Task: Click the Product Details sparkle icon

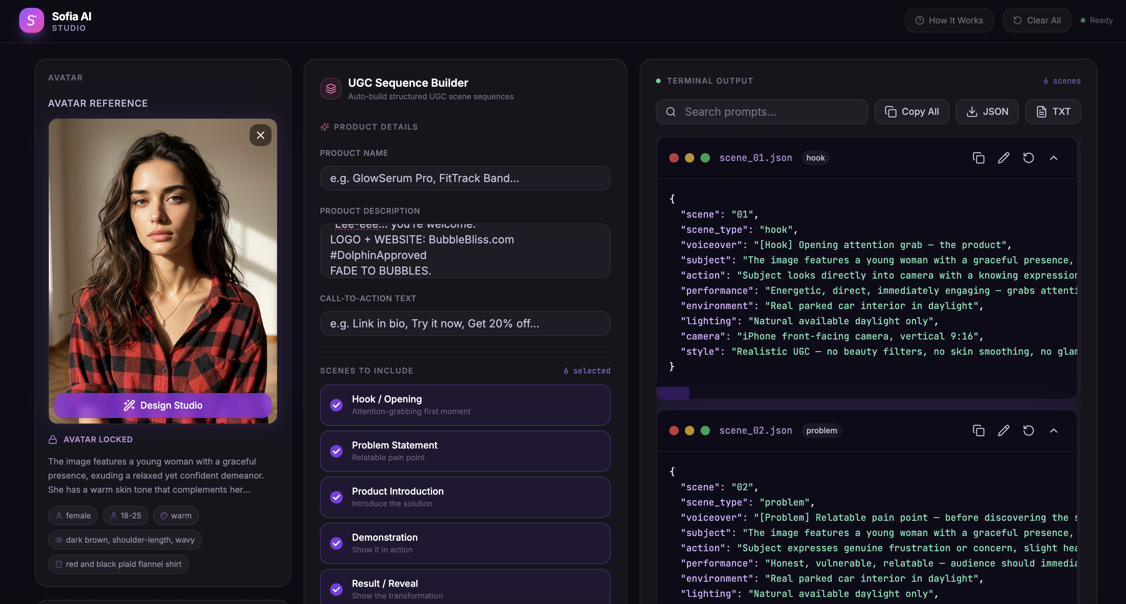Action: click(324, 127)
